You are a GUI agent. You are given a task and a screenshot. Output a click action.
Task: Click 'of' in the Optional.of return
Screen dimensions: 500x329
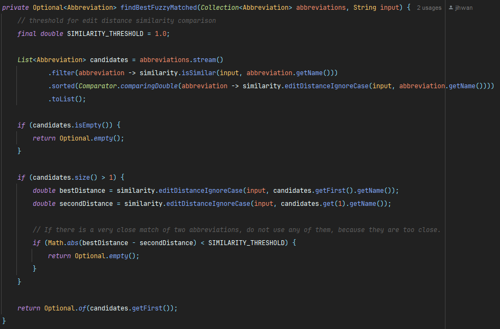point(82,308)
